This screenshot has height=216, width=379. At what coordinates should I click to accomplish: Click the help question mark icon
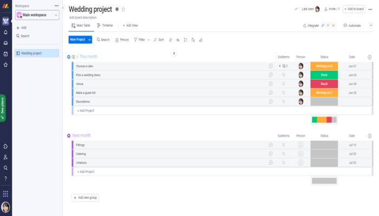point(5,178)
